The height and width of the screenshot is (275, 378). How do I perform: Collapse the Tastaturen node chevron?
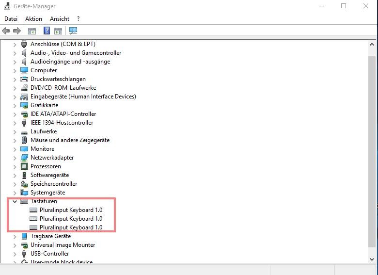pos(15,201)
